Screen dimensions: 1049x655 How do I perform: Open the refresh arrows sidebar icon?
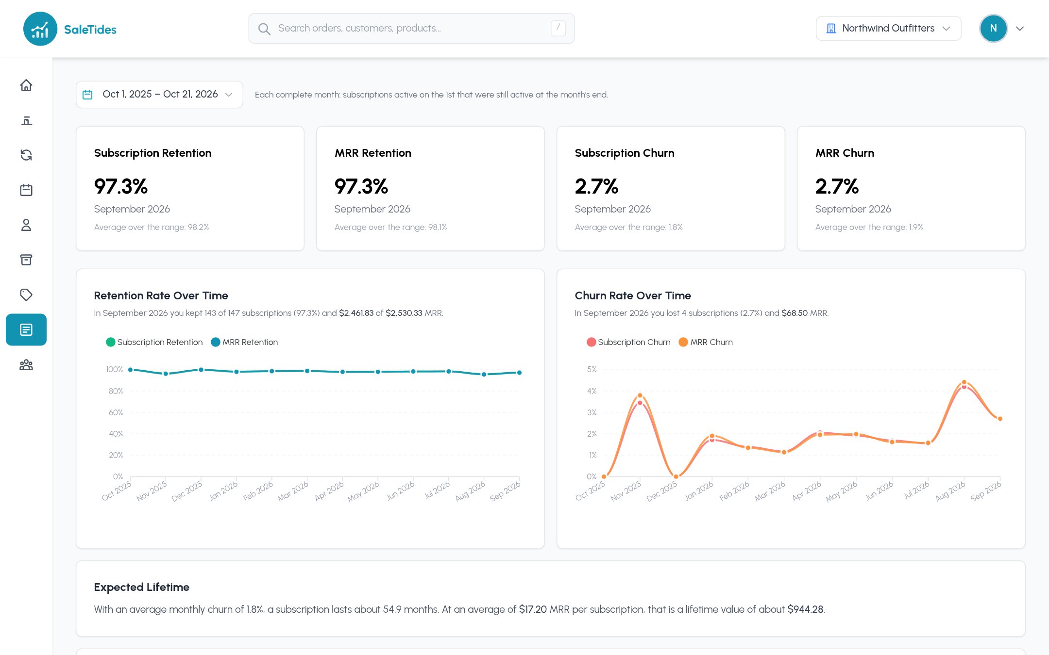(x=26, y=155)
